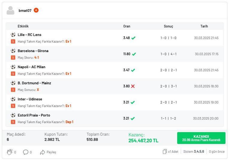Image resolution: width=230 pixels, height=161 pixels.
Task: Click the Tarih column header
Action: point(204,26)
